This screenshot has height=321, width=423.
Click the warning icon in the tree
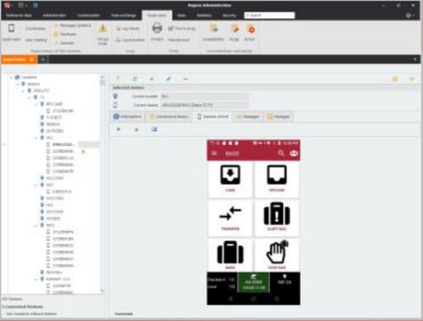point(83,151)
